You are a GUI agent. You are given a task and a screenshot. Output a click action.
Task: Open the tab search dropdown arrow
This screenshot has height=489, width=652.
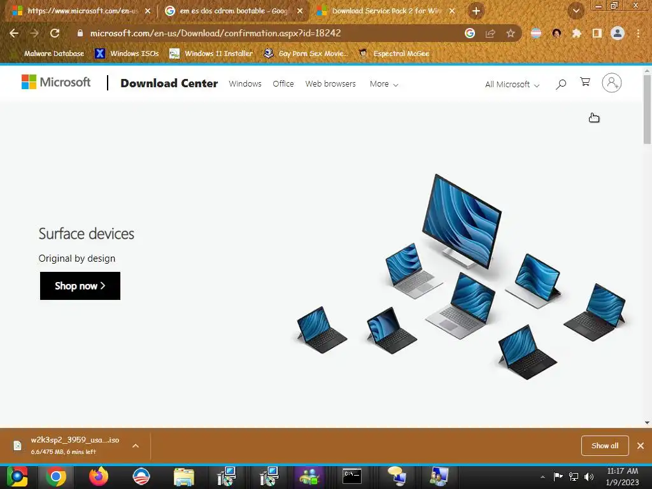pyautogui.click(x=576, y=11)
